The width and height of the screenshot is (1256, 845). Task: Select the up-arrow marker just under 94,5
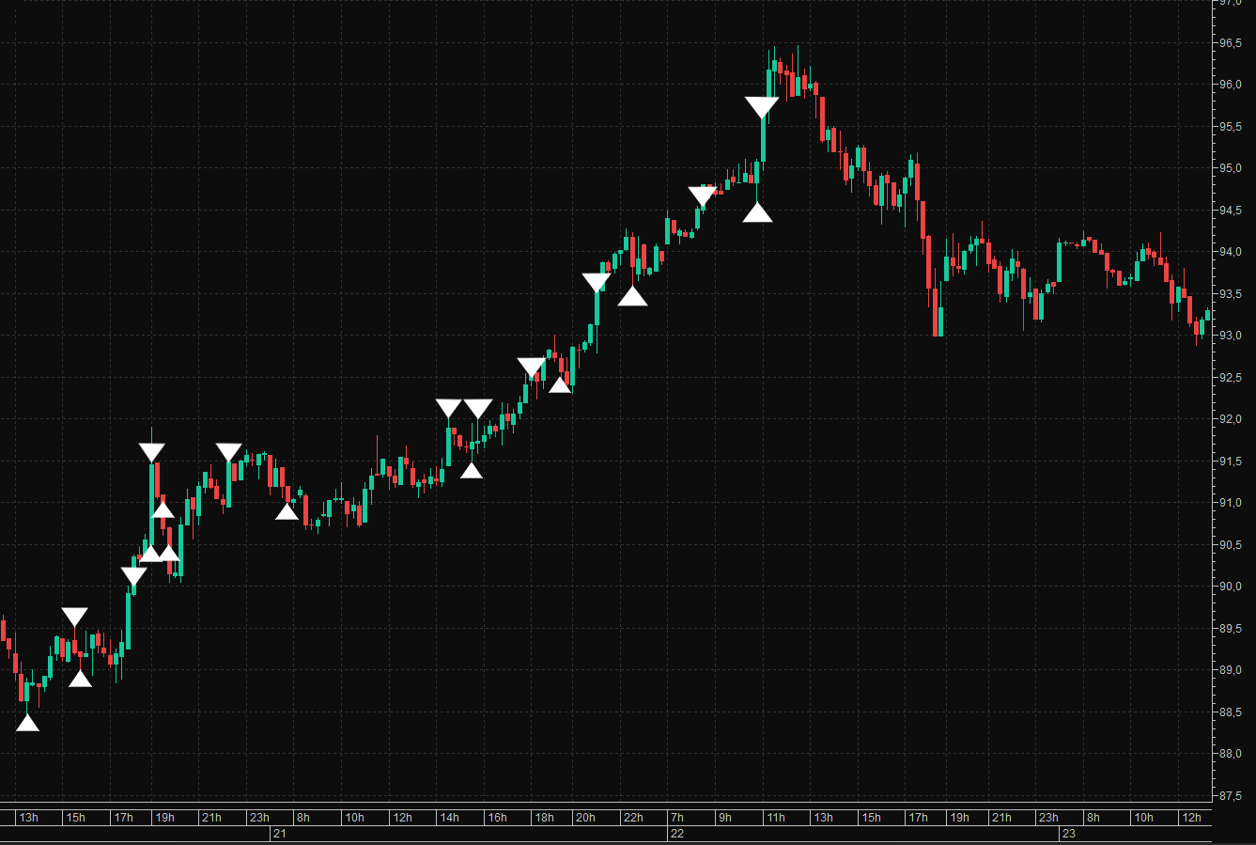pos(757,211)
